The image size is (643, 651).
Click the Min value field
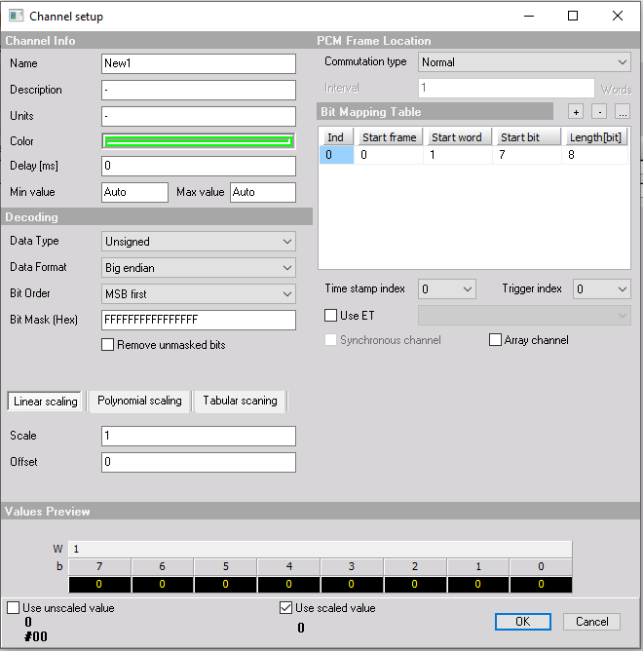click(x=134, y=192)
